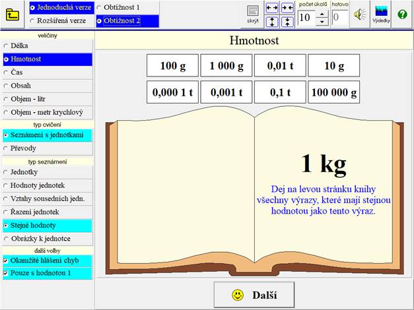Select Řazení jednotek option

(48, 212)
